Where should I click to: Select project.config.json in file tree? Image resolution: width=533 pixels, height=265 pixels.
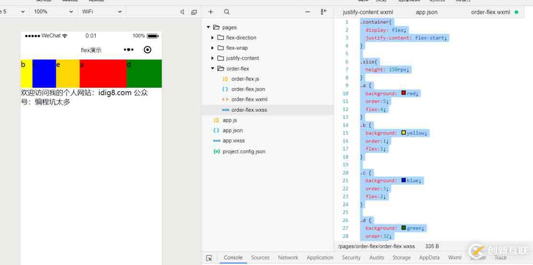267,151
